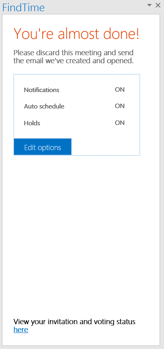This screenshot has width=164, height=349.
Task: Click blank space right of Edit options
Action: click(x=105, y=146)
